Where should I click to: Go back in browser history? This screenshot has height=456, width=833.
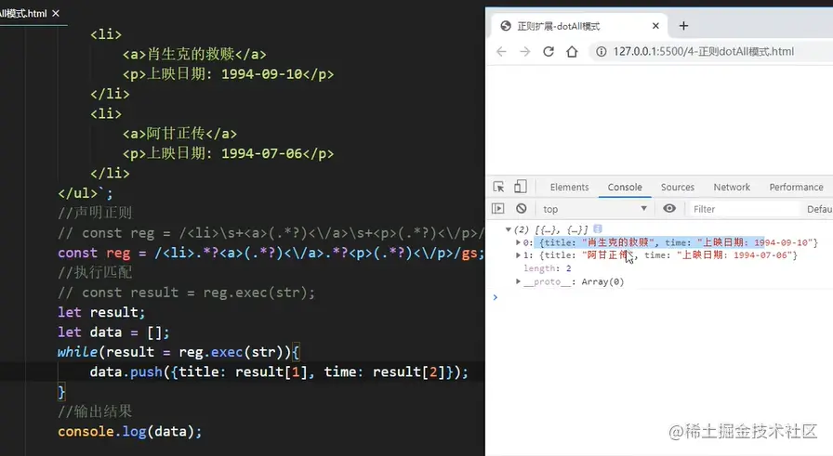[x=501, y=51]
